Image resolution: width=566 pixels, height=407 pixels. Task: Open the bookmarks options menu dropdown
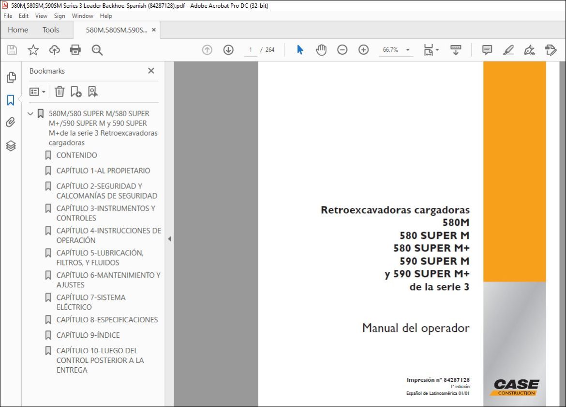pyautogui.click(x=37, y=92)
